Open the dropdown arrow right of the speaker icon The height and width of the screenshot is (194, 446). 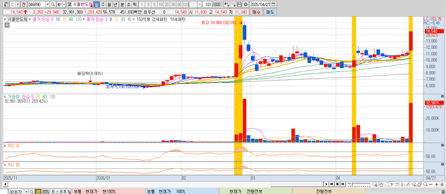pyautogui.click(x=64, y=4)
